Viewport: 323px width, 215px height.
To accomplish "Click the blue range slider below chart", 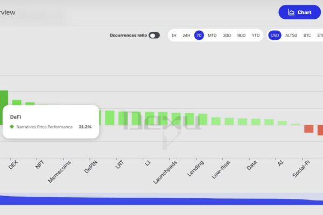I will click(161, 200).
